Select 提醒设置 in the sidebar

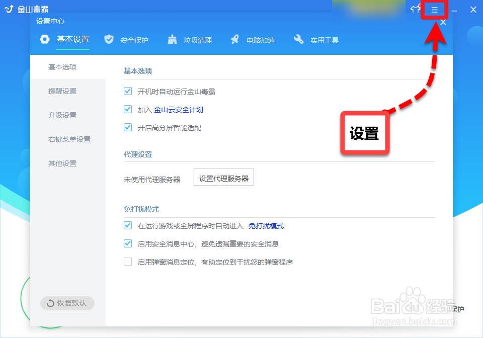(68, 91)
